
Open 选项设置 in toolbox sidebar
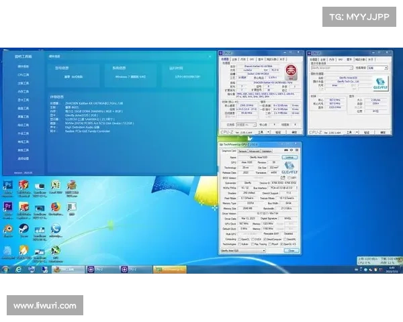pyautogui.click(x=24, y=158)
